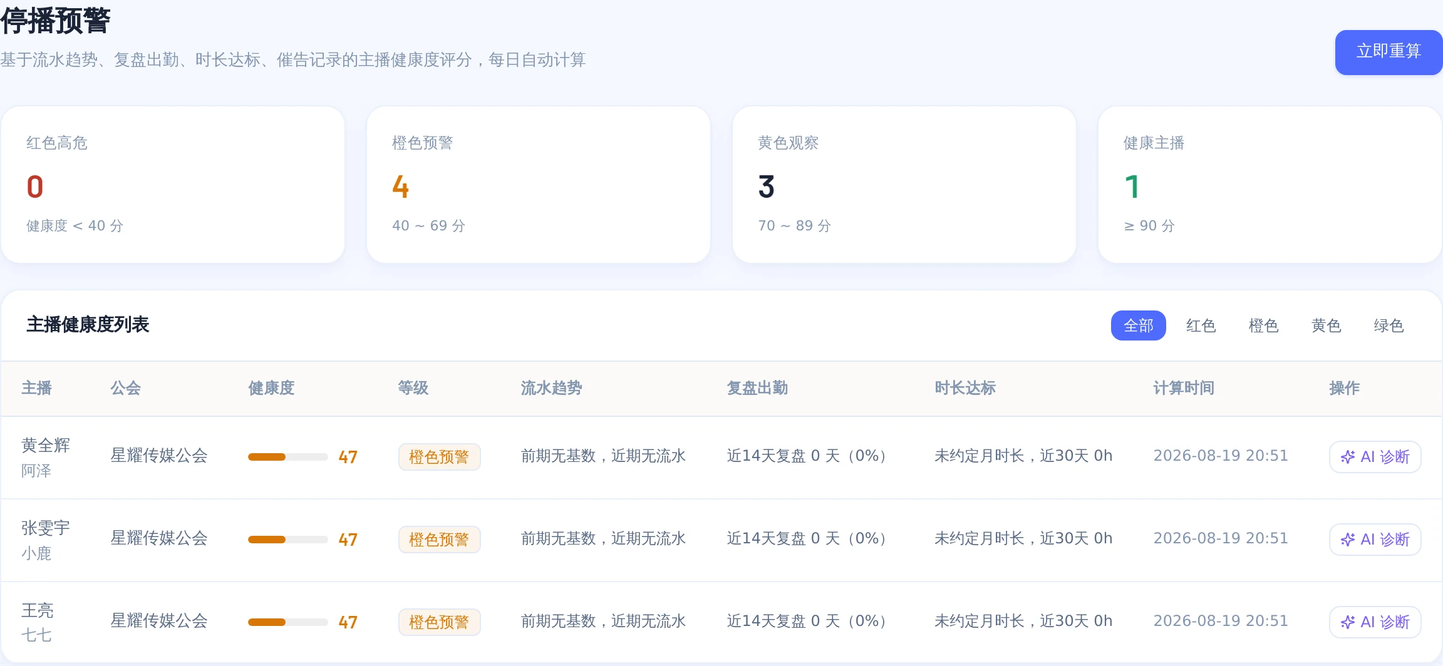Click 黄全辉's health score progress bar

tap(288, 457)
